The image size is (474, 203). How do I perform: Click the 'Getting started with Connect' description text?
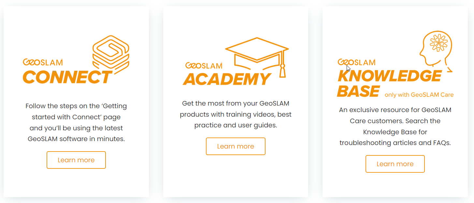tap(76, 123)
